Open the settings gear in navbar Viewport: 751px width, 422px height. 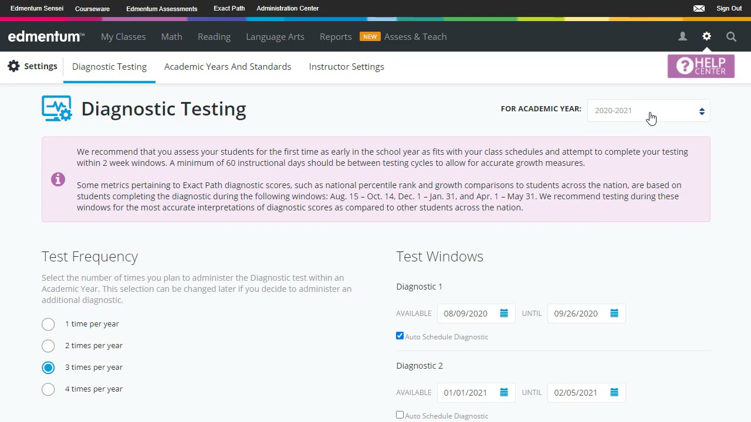point(706,36)
